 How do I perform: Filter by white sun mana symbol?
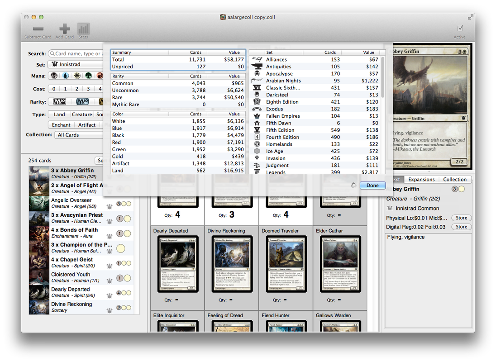(x=77, y=76)
